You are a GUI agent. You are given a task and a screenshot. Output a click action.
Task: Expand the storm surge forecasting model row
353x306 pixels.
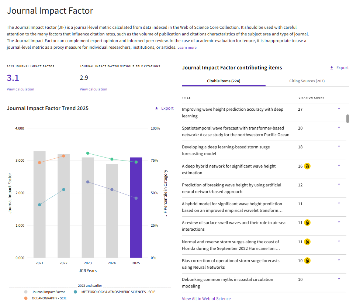click(339, 147)
